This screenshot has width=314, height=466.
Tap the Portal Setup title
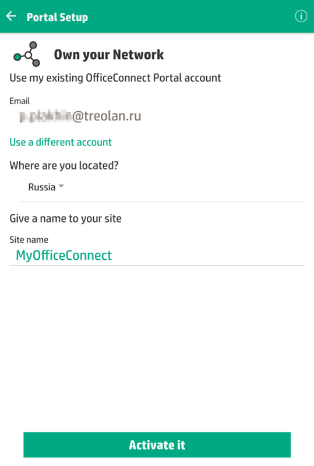(57, 17)
